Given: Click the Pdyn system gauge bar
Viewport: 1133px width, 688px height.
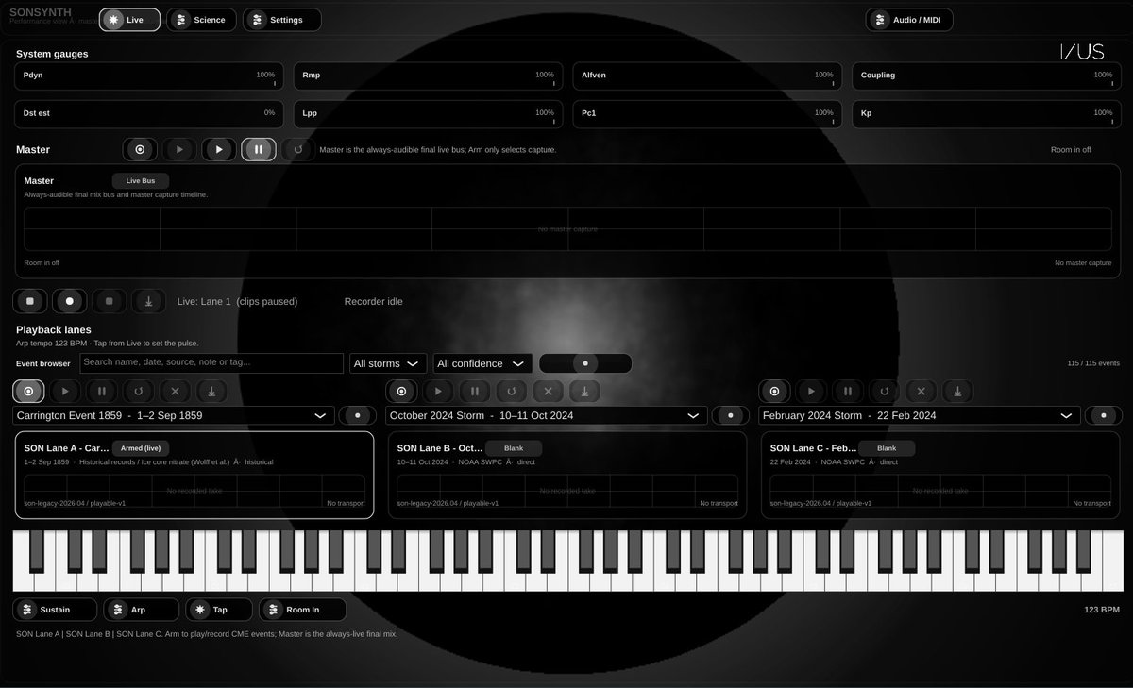Looking at the screenshot, I should pyautogui.click(x=149, y=76).
